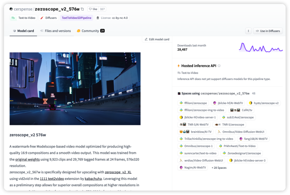Screen dimensions: 290x195
Task: Click the Hosted inference API info icon
Action: click(219, 66)
